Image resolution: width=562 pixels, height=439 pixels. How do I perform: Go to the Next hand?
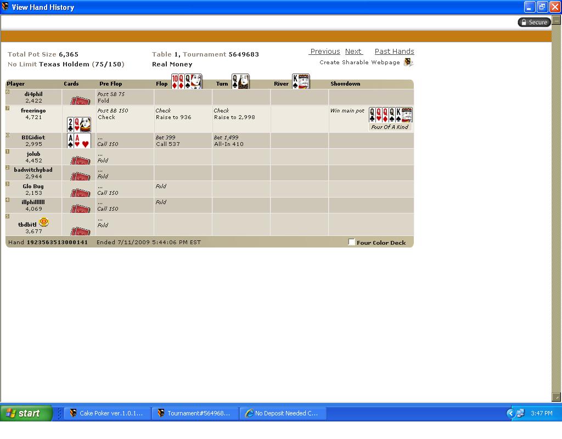click(353, 52)
